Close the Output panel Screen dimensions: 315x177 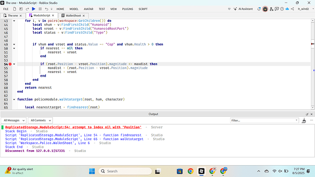tap(312, 114)
